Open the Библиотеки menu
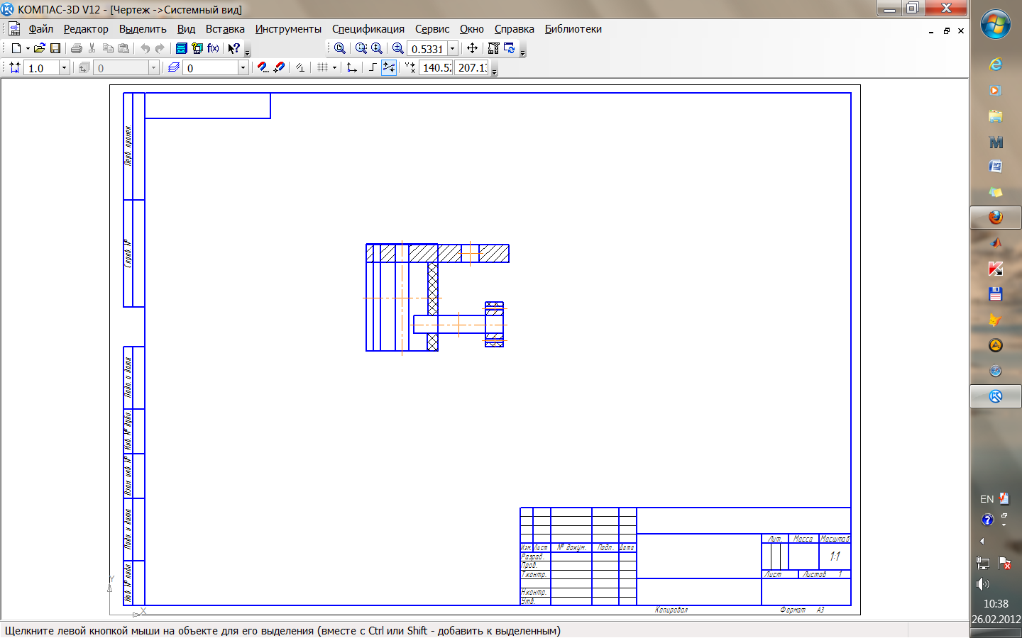Image resolution: width=1022 pixels, height=638 pixels. [x=573, y=29]
